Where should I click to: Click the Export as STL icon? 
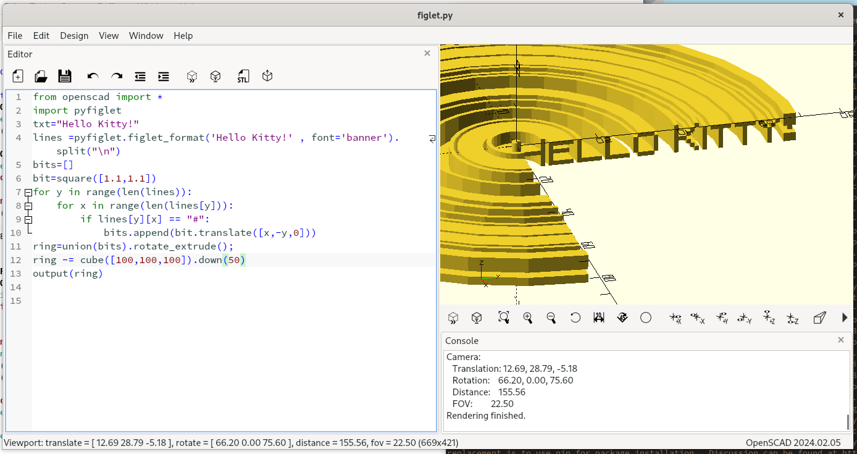pos(243,76)
